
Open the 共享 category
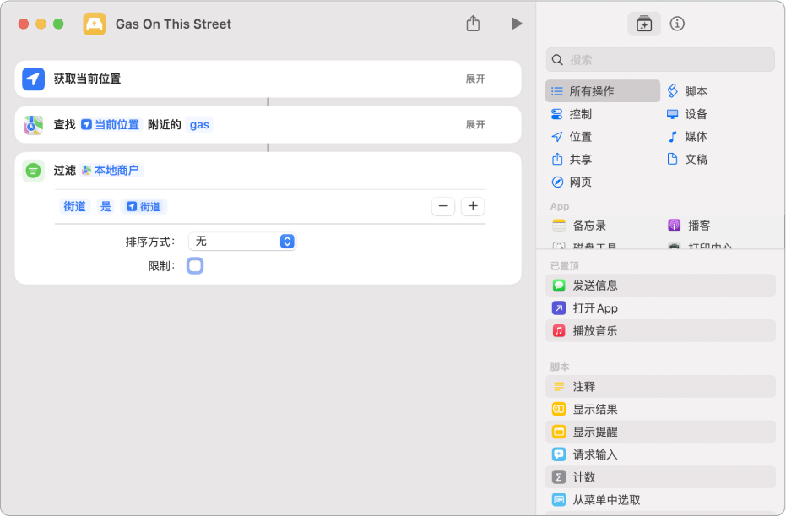pos(572,159)
